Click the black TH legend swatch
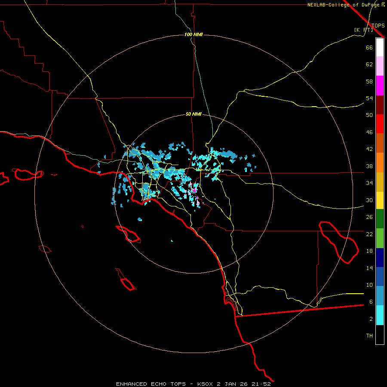 [380, 335]
